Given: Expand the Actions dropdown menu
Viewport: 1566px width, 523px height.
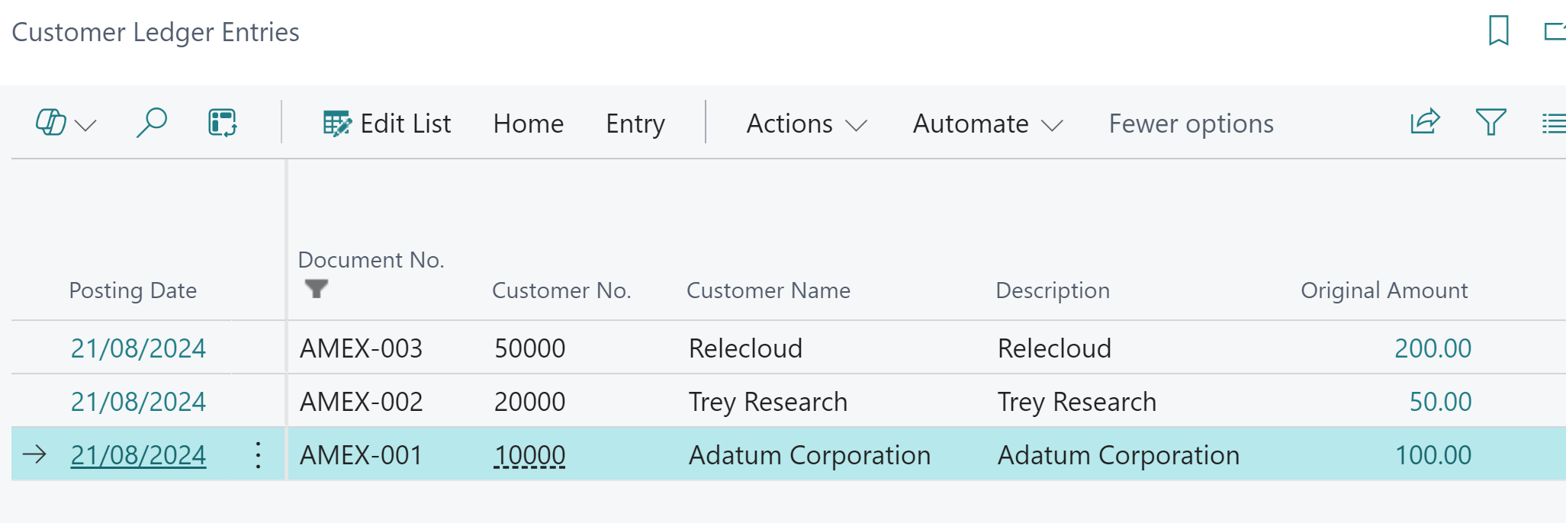Looking at the screenshot, I should tap(806, 124).
